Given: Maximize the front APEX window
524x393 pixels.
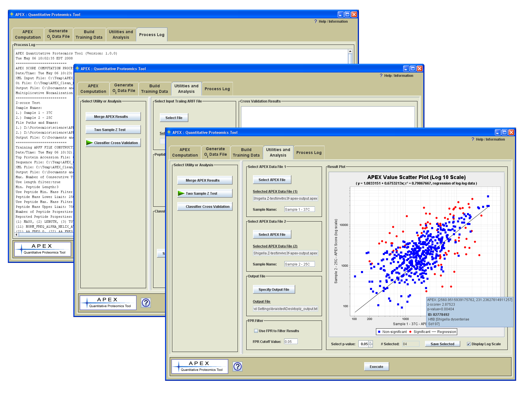Looking at the screenshot, I should [504, 132].
